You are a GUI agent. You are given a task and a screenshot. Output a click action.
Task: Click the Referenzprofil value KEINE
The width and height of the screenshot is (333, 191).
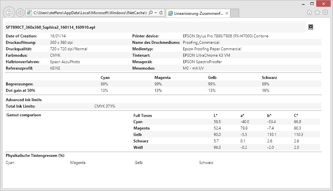pyautogui.click(x=55, y=68)
